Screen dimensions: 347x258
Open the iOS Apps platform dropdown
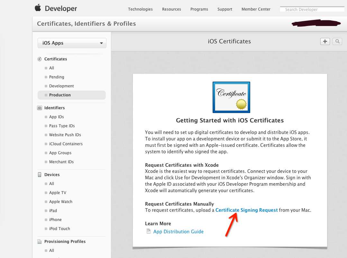(x=72, y=43)
